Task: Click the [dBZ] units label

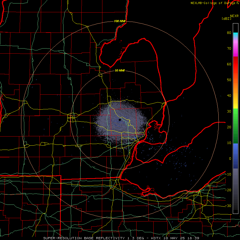Action: pos(226,19)
